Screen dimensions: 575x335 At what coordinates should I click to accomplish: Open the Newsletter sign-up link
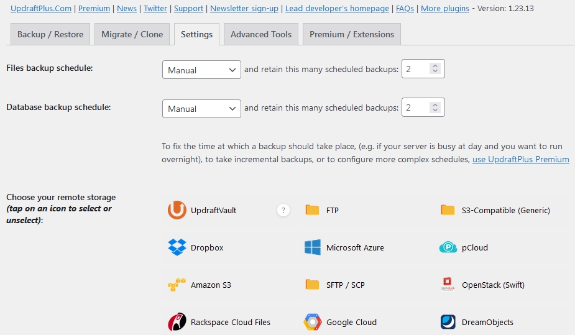(x=244, y=9)
